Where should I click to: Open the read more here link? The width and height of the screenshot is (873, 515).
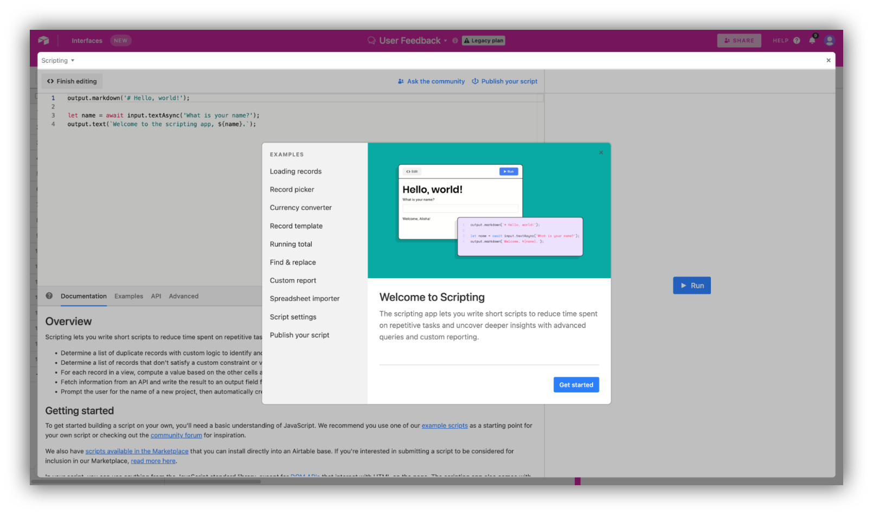click(x=153, y=461)
